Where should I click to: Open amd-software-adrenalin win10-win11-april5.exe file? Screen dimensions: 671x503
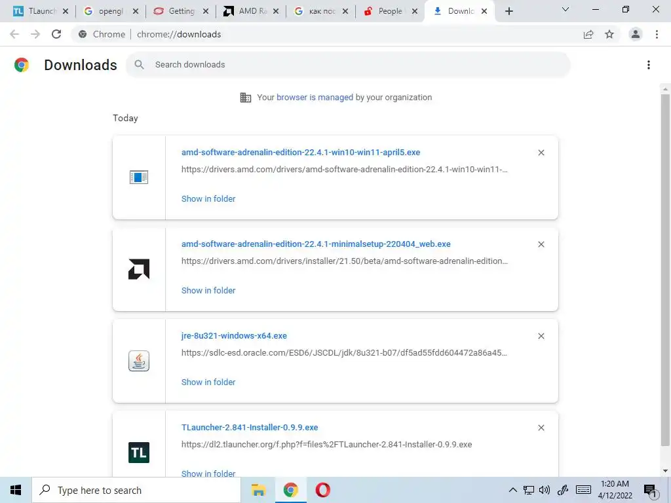pyautogui.click(x=301, y=152)
